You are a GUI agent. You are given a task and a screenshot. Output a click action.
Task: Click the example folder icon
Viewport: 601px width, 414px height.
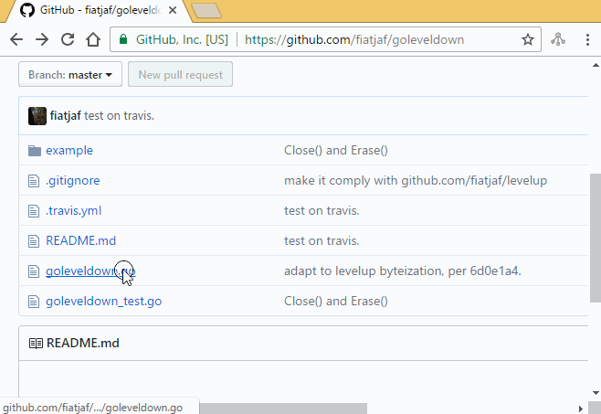tap(35, 151)
